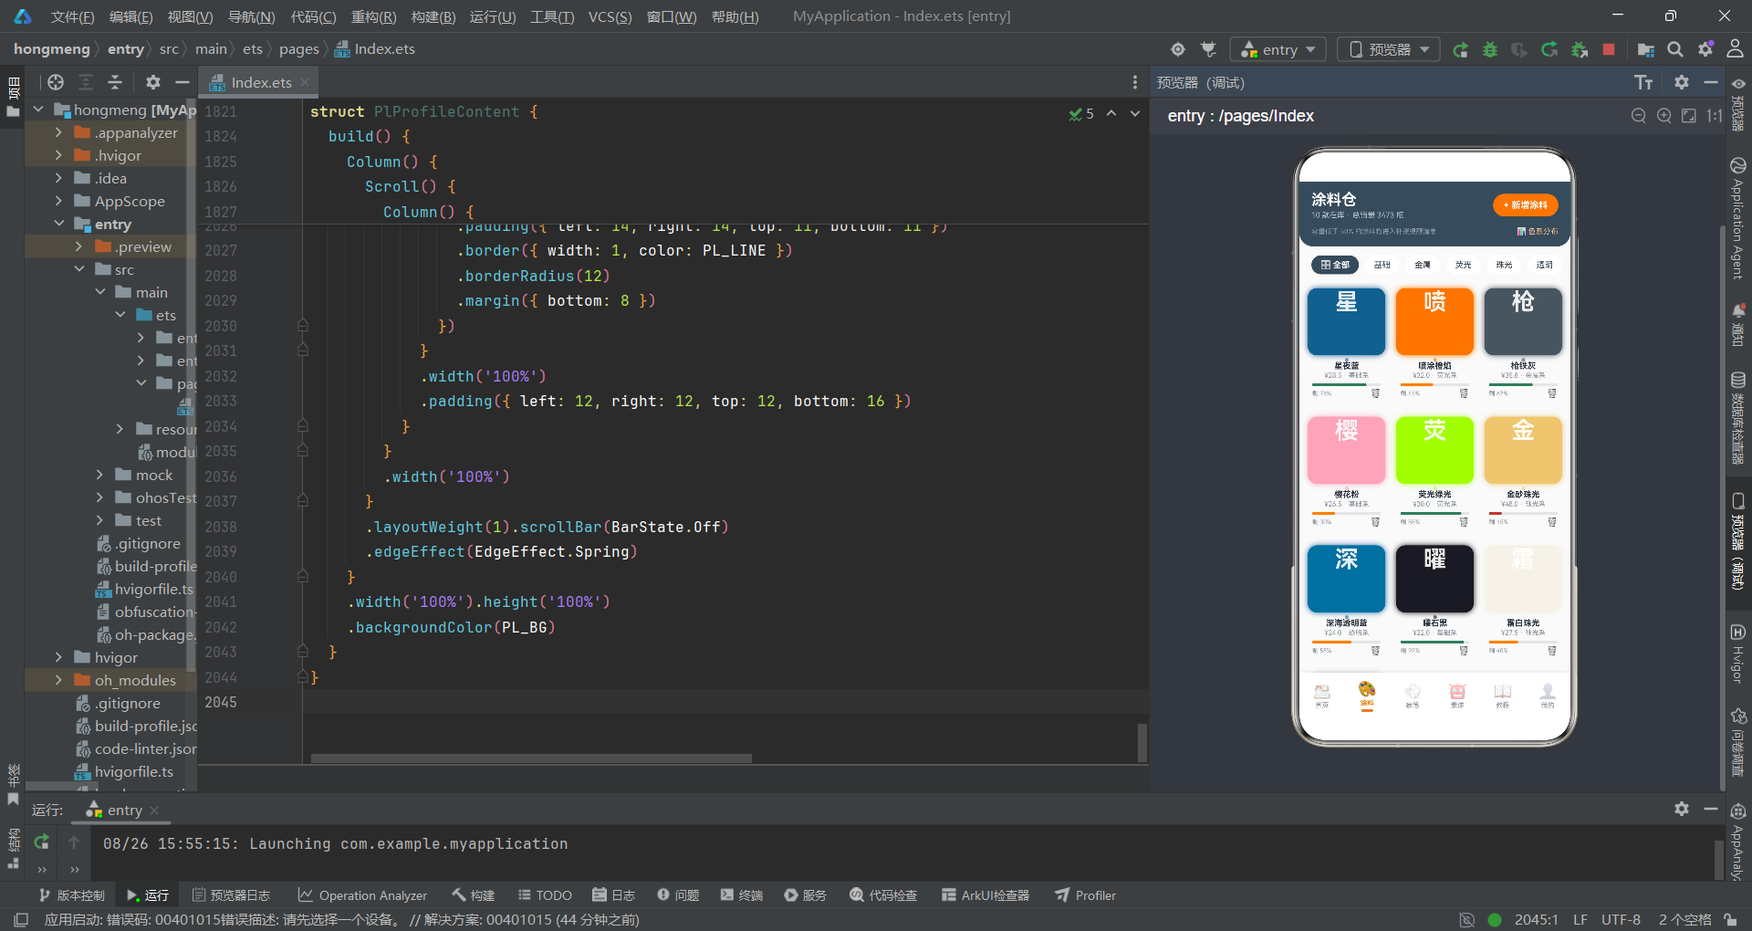Click the blue 星 color swatch card
Viewport: 1752px width, 931px height.
tap(1346, 321)
